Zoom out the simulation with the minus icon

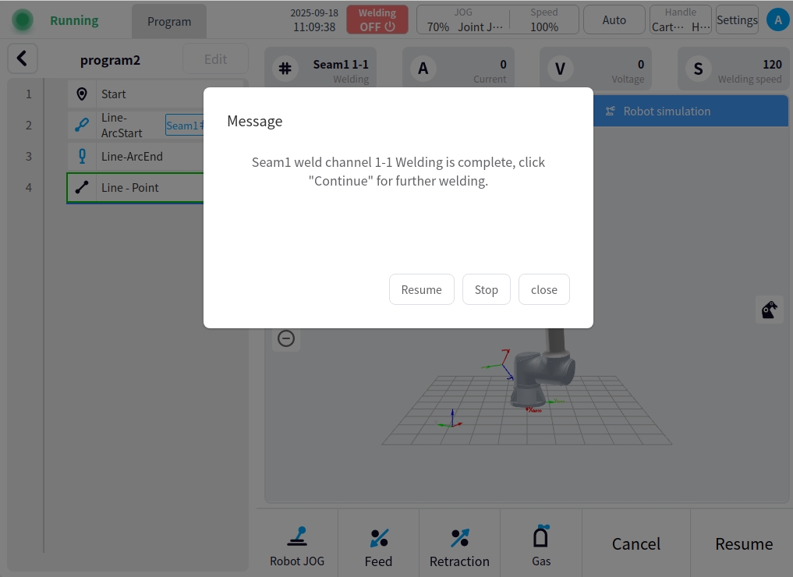286,338
